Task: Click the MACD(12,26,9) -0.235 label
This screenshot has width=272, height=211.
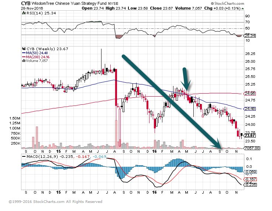Action: (x=50, y=156)
